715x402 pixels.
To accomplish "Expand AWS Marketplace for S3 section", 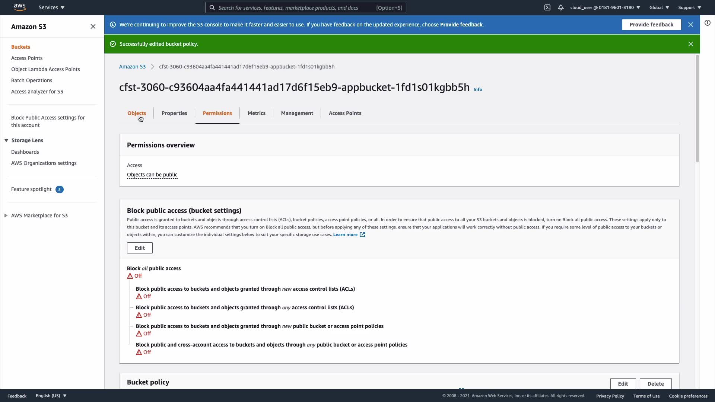I will [6, 216].
